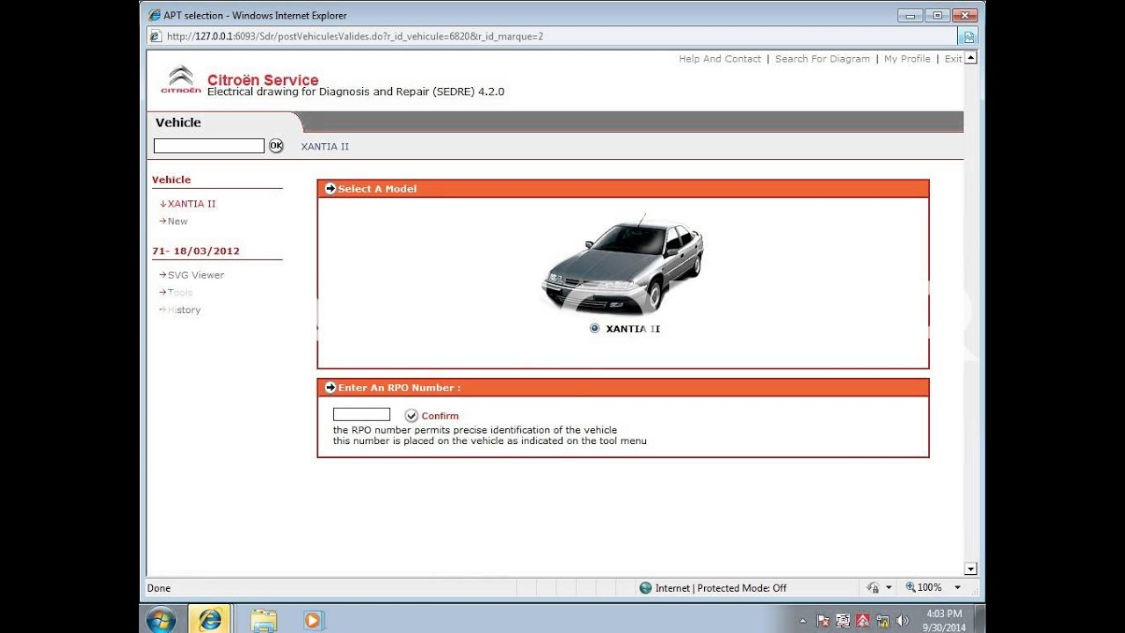The width and height of the screenshot is (1125, 633).
Task: Click the browser address bar URL
Action: pos(355,36)
